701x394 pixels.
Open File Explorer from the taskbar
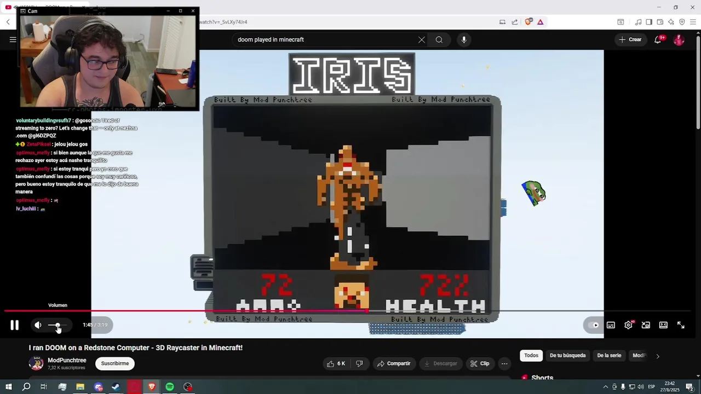point(80,387)
